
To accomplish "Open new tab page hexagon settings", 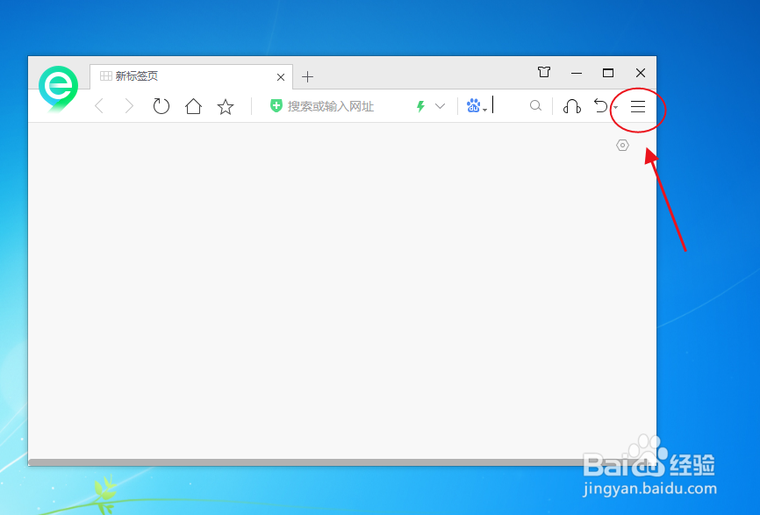I will (622, 145).
